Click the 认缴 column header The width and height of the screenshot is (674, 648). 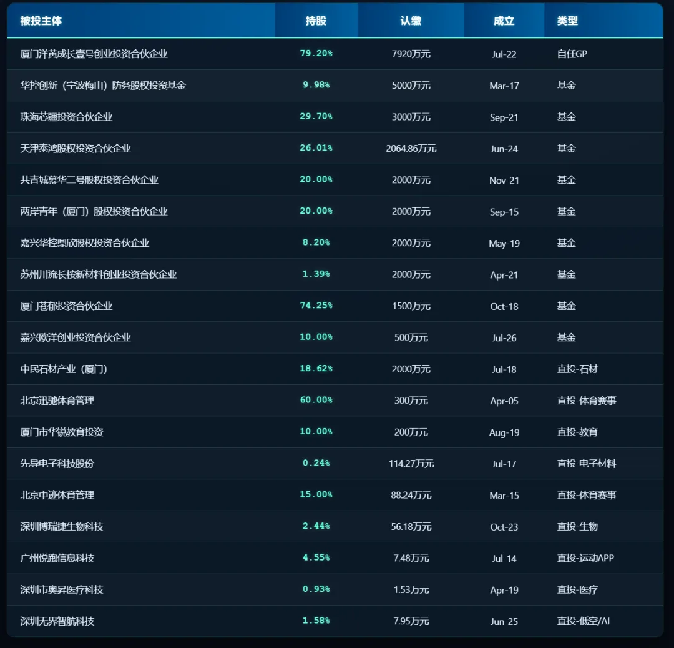click(x=411, y=21)
